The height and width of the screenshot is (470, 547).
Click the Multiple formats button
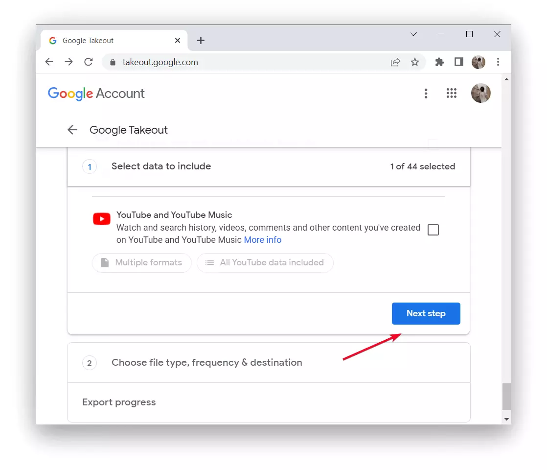(141, 262)
